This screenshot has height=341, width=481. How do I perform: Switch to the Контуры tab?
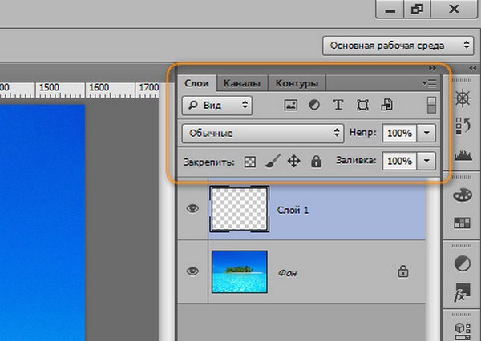pos(297,82)
